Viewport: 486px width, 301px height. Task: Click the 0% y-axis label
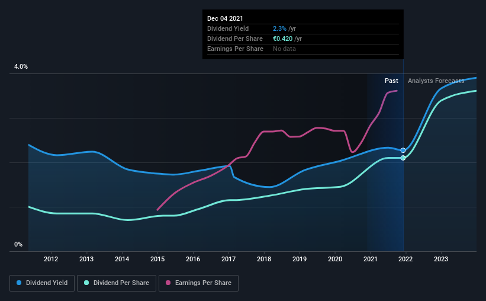coord(18,245)
